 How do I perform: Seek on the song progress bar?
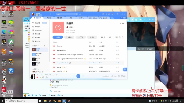pyautogui.click(x=78, y=73)
